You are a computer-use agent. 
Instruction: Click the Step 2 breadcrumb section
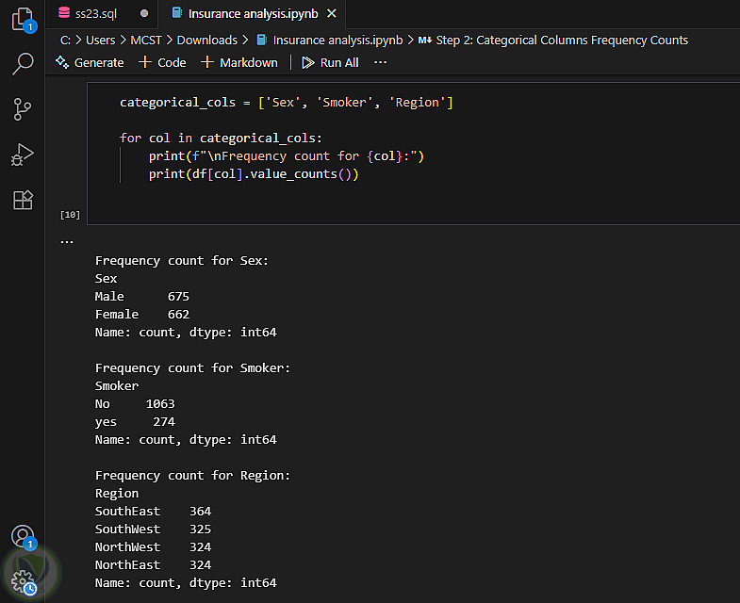pyautogui.click(x=561, y=40)
